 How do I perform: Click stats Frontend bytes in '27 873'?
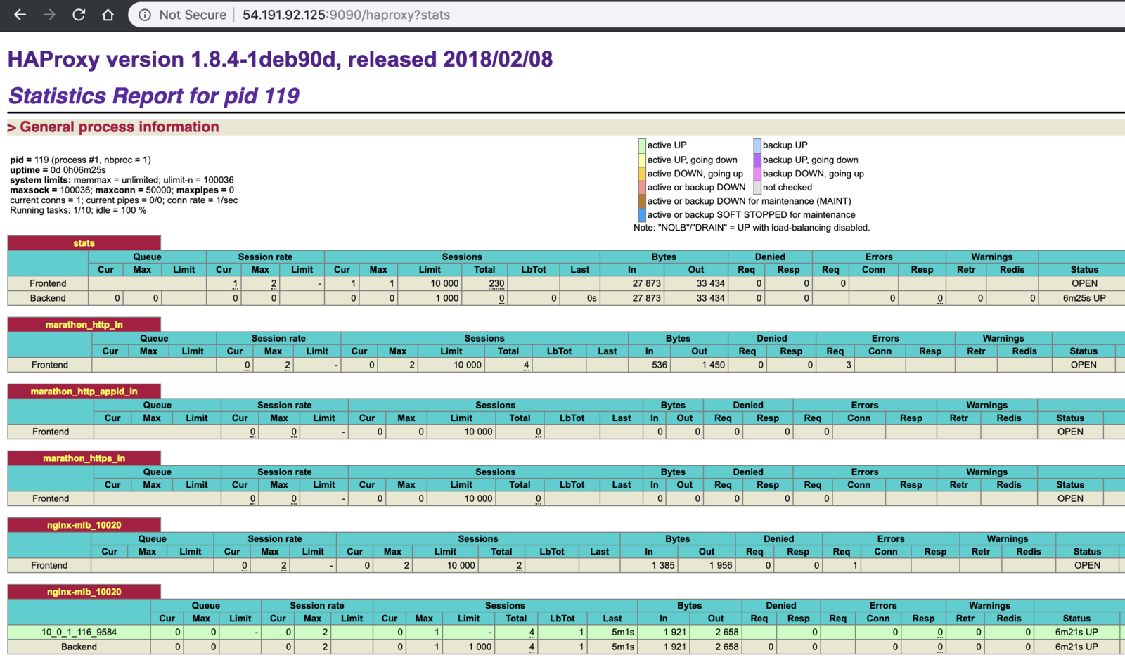[x=646, y=283]
